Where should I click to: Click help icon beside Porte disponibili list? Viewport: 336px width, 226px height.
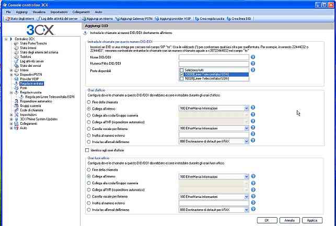click(x=253, y=70)
